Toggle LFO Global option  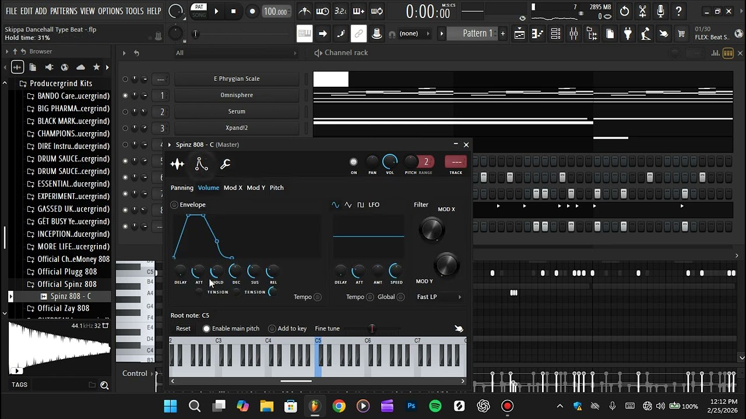(400, 297)
